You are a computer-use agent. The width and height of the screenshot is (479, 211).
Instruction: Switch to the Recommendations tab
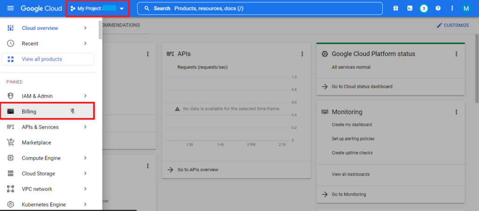point(121,25)
